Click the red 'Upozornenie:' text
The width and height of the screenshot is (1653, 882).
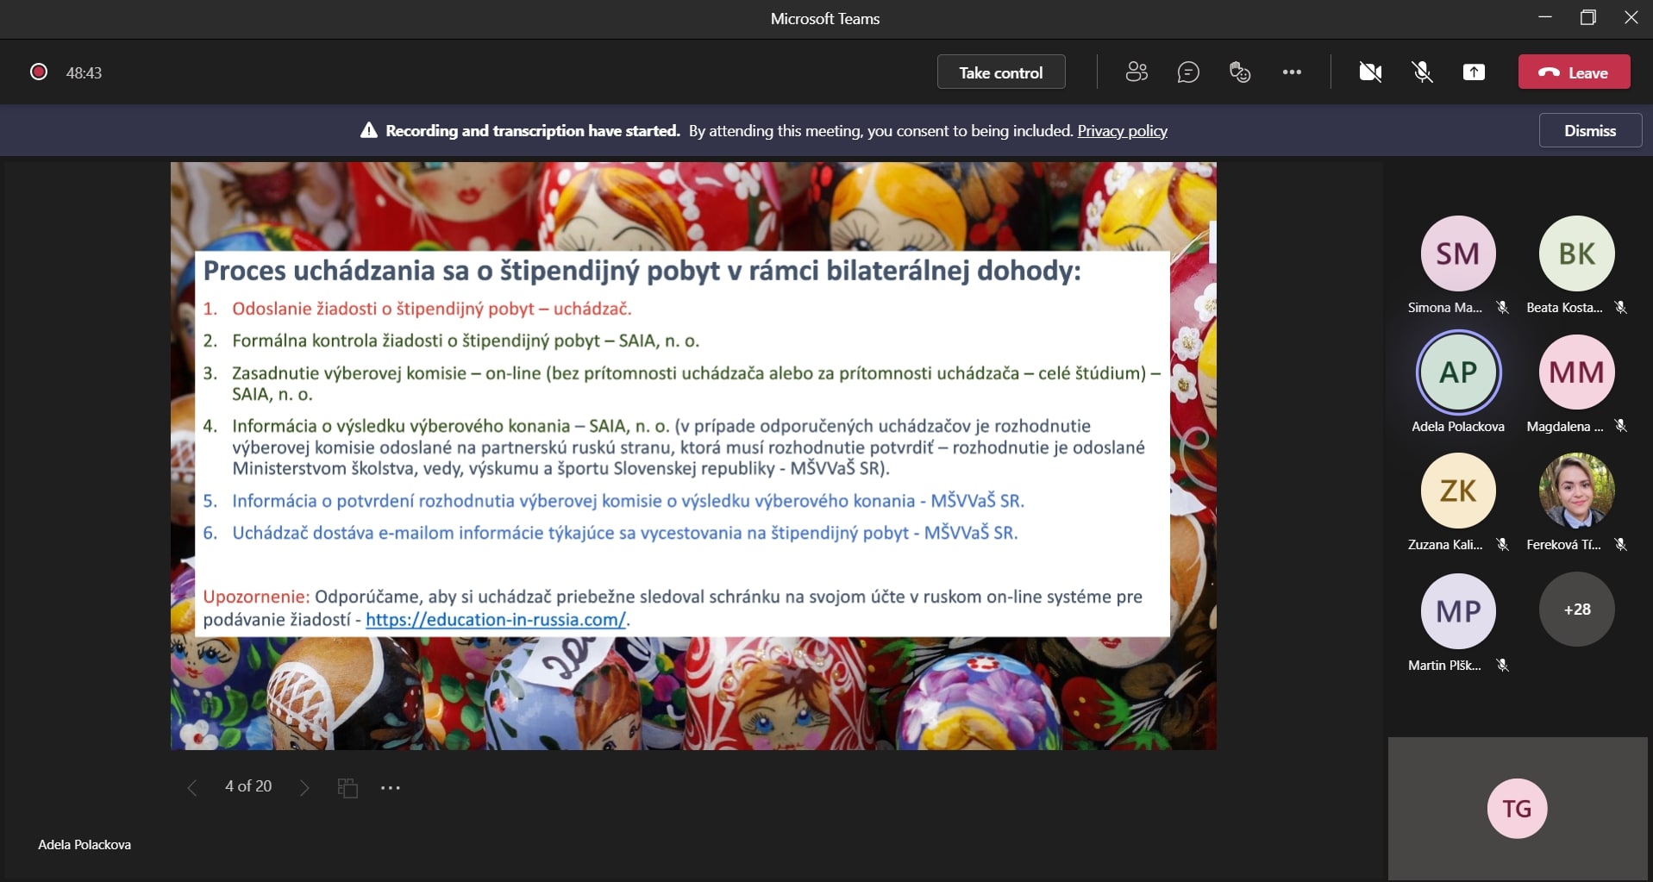[256, 597]
